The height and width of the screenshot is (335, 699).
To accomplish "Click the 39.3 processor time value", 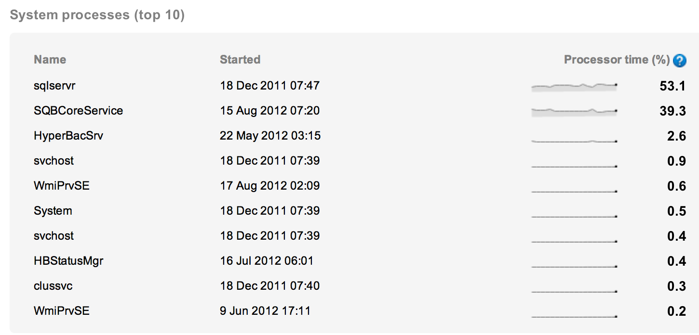I will click(672, 111).
